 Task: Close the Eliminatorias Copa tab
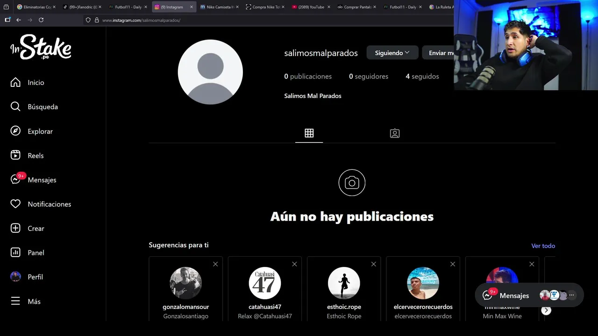(54, 7)
